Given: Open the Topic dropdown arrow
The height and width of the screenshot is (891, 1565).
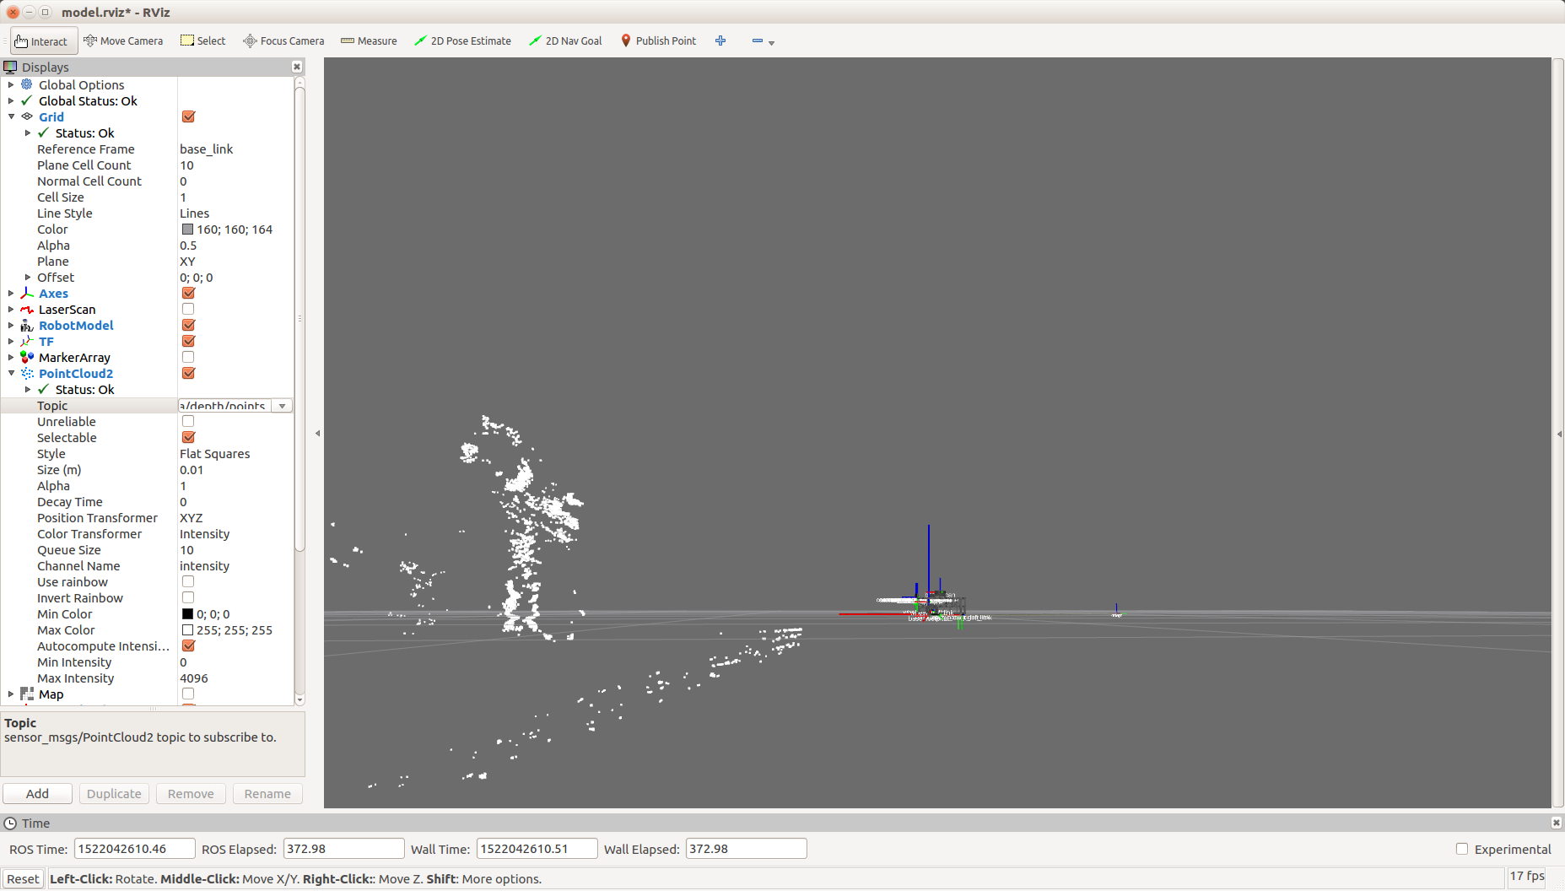Looking at the screenshot, I should point(283,406).
